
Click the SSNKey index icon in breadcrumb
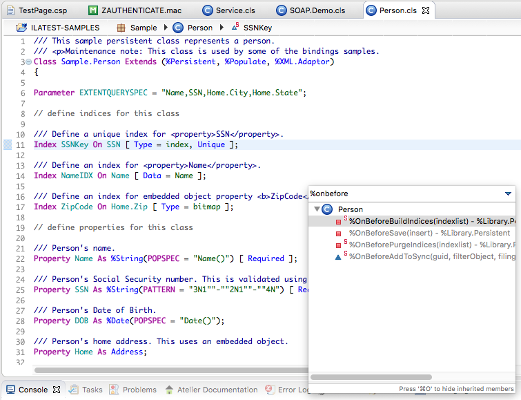[x=235, y=27]
